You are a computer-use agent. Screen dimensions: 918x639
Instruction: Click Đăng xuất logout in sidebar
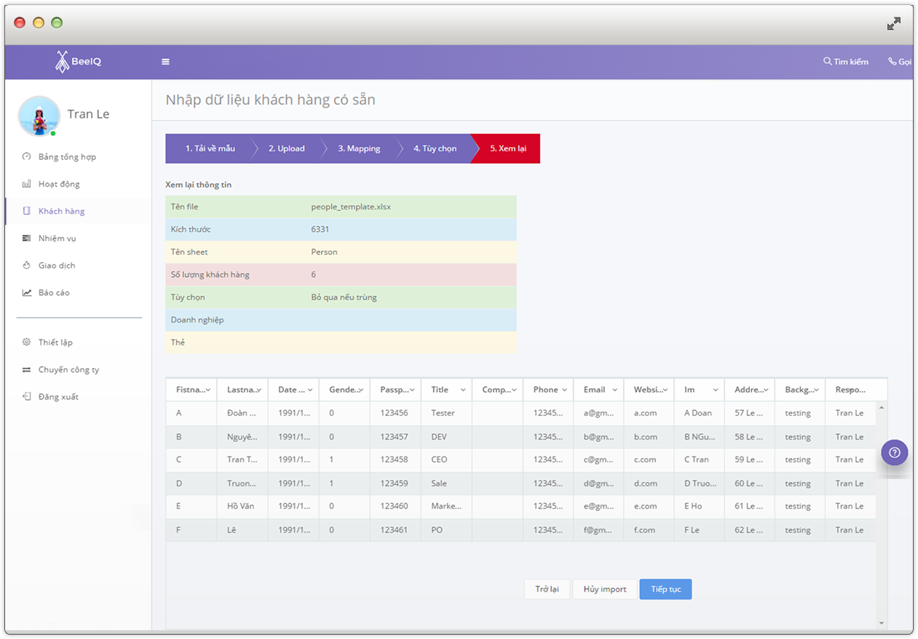pyautogui.click(x=58, y=397)
